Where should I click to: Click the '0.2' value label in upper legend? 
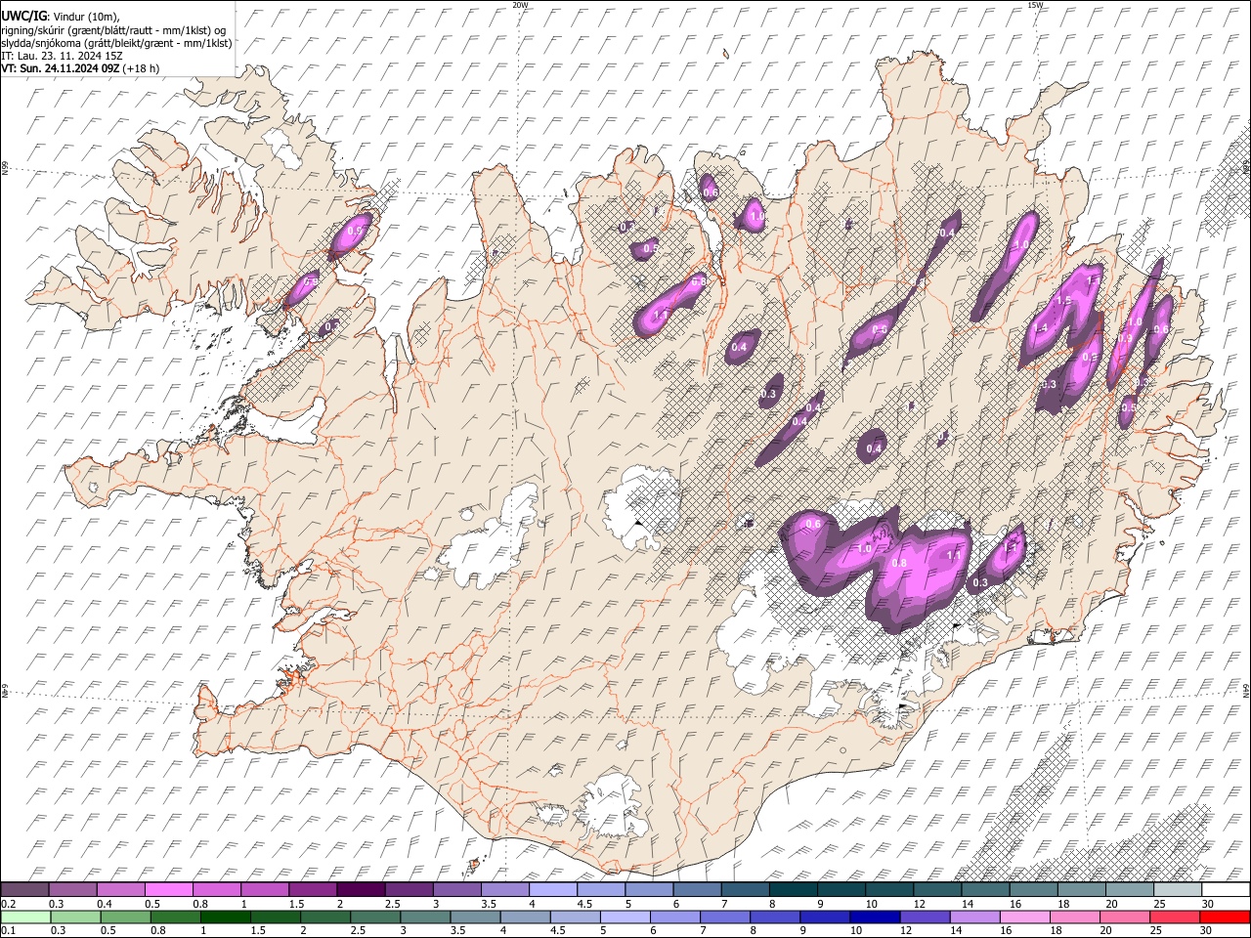click(x=8, y=904)
